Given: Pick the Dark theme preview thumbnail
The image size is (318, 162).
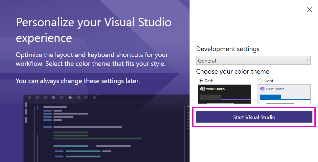Looking at the screenshot, I should [x=225, y=94].
